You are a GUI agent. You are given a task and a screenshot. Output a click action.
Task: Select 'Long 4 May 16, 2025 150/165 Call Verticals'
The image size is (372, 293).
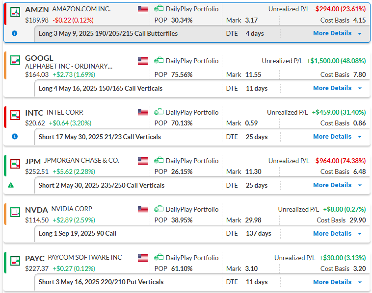(x=101, y=88)
